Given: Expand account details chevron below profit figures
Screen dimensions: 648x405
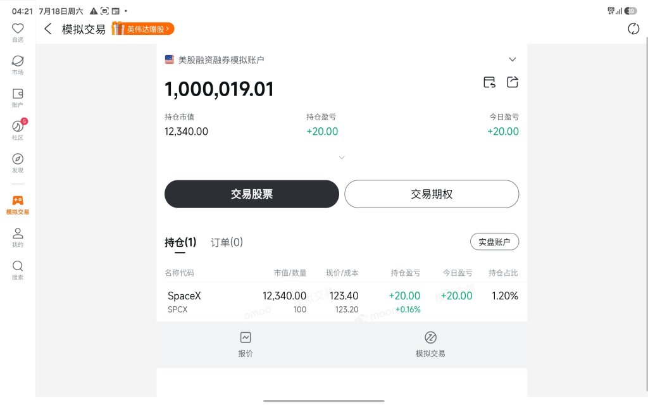Looking at the screenshot, I should (x=341, y=158).
